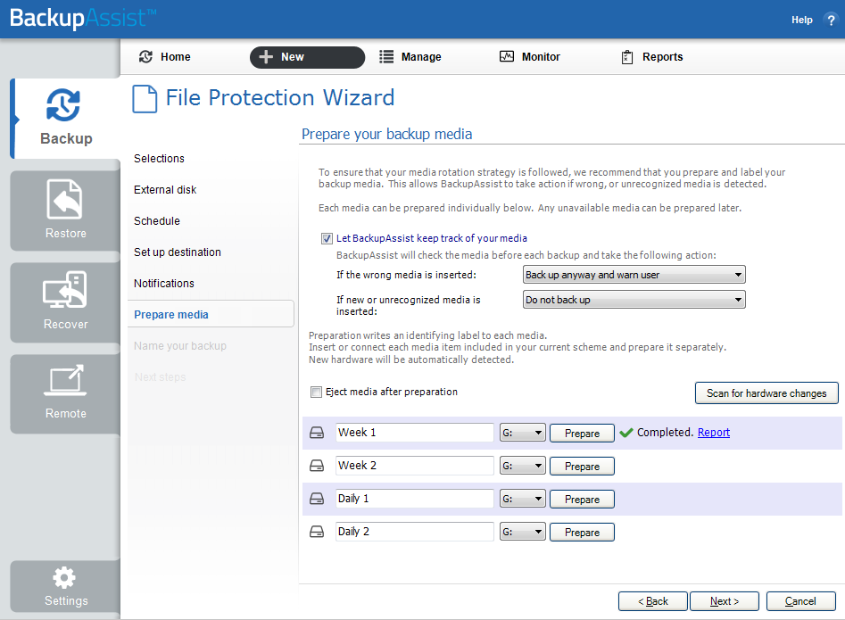This screenshot has width=845, height=620.
Task: Click the drive icon for Week 1
Action: pos(317,433)
